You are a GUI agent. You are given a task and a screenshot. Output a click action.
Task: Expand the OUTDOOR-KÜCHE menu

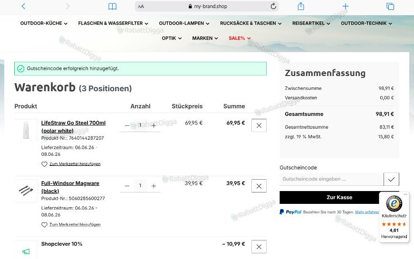(x=44, y=23)
